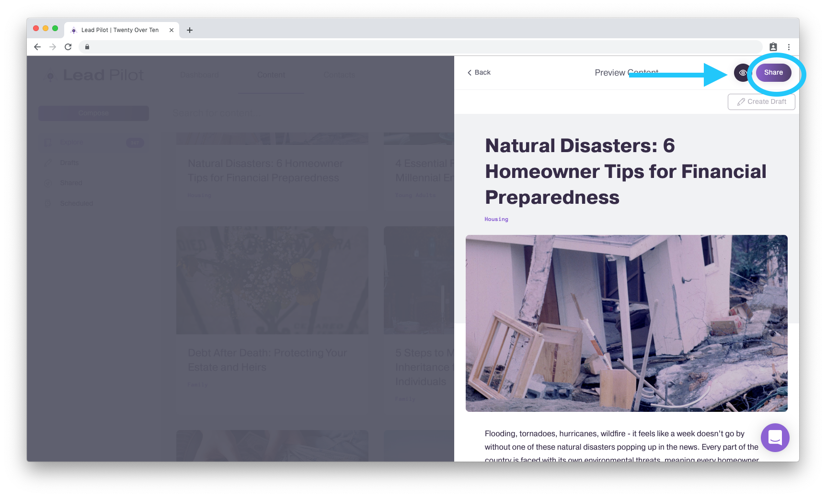Select Explore in the sidebar
This screenshot has width=826, height=497.
pyautogui.click(x=71, y=143)
